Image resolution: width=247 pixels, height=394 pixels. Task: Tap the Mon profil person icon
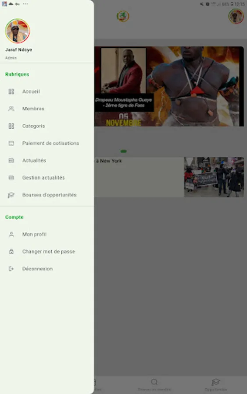[x=11, y=235]
